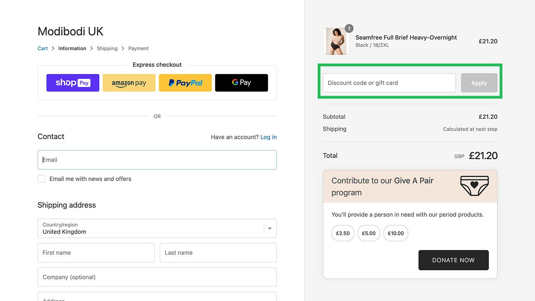Click the Seamfree Full Brief Heavy-Overnight product name
The width and height of the screenshot is (535, 301).
click(x=406, y=38)
